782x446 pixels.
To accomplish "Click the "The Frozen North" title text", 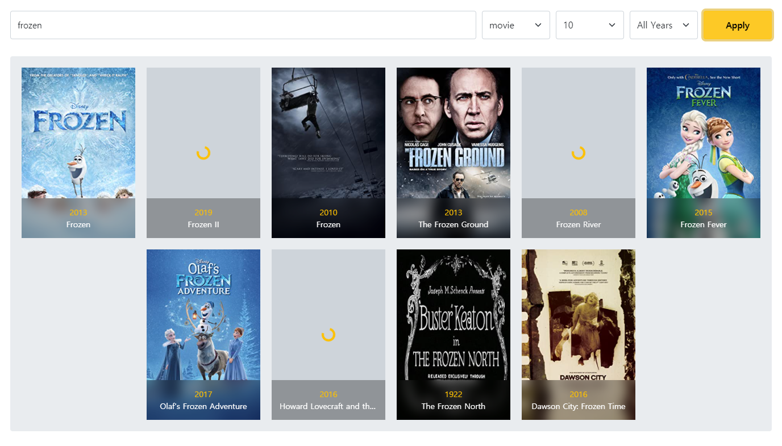I will (x=454, y=406).
